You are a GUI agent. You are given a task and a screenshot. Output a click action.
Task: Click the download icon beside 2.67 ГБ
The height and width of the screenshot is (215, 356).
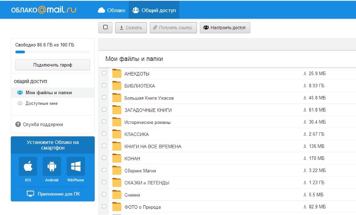click(305, 134)
